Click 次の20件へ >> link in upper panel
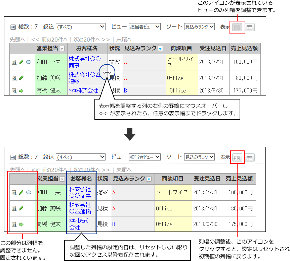Image resolution: width=290 pixels, height=261 pixels. click(x=91, y=40)
